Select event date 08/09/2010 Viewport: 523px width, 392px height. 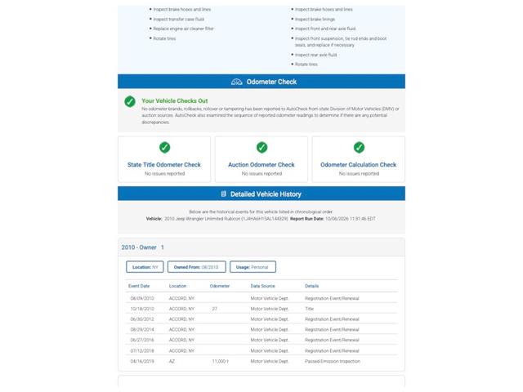(142, 298)
